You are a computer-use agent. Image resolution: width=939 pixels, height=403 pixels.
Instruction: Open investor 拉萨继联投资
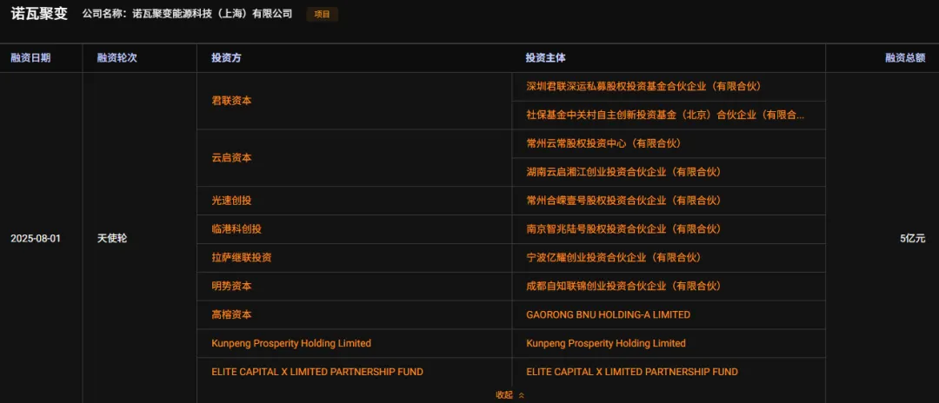(242, 258)
